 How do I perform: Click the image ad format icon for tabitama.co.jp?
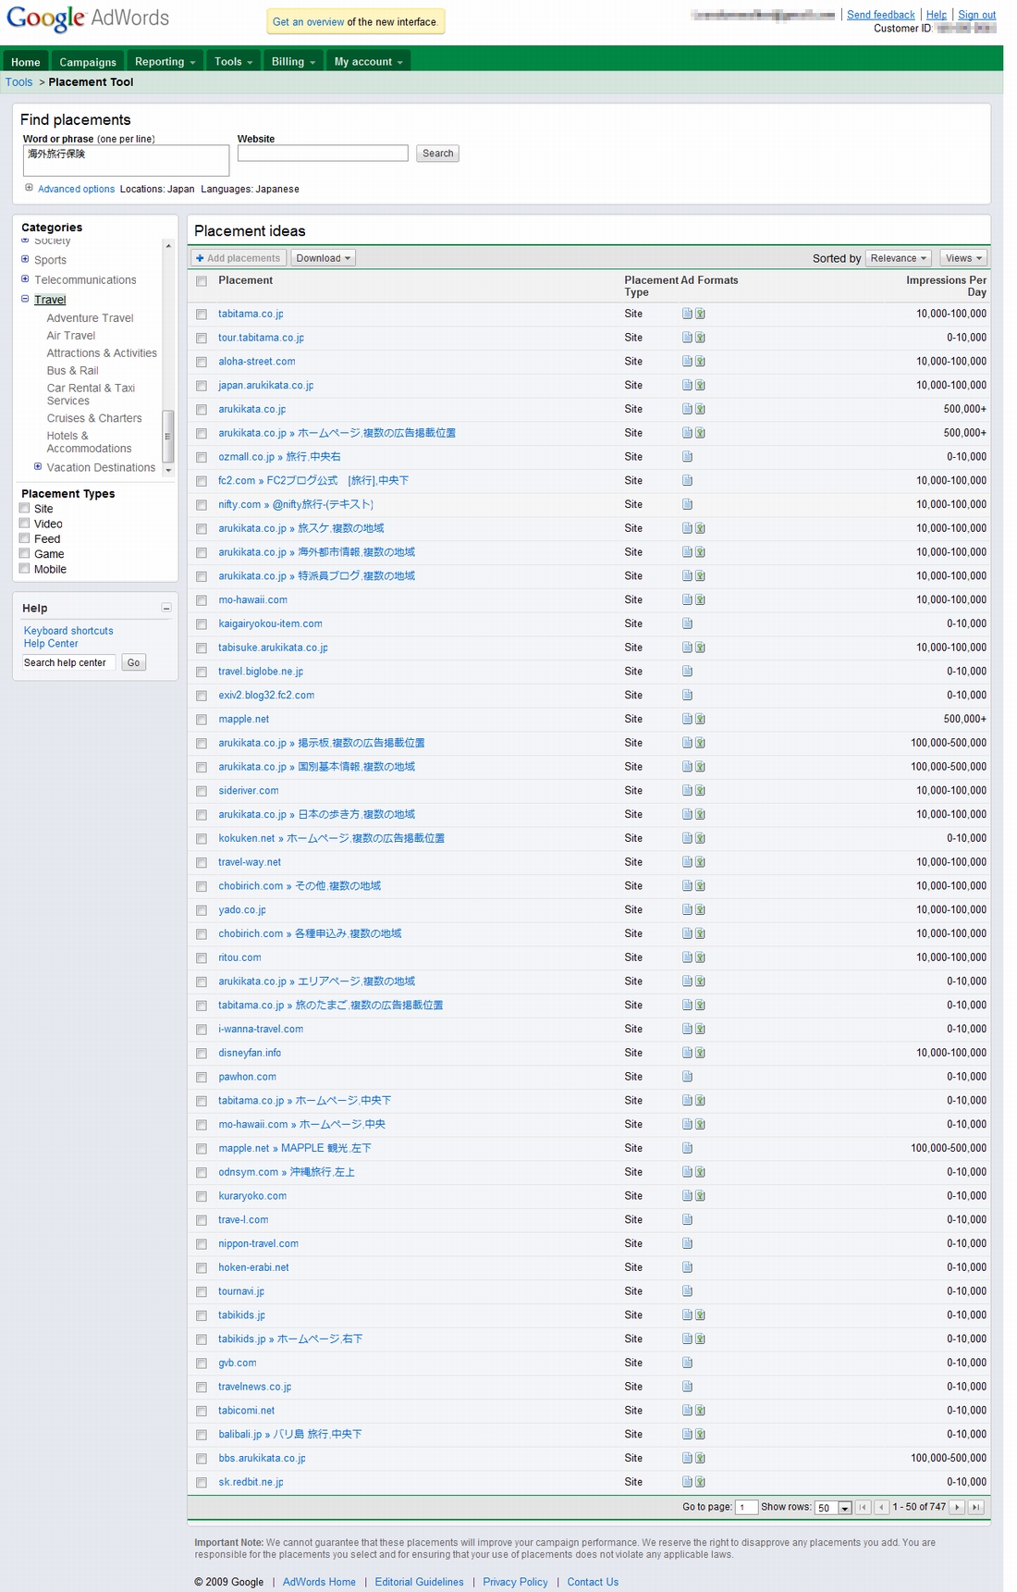pyautogui.click(x=700, y=314)
